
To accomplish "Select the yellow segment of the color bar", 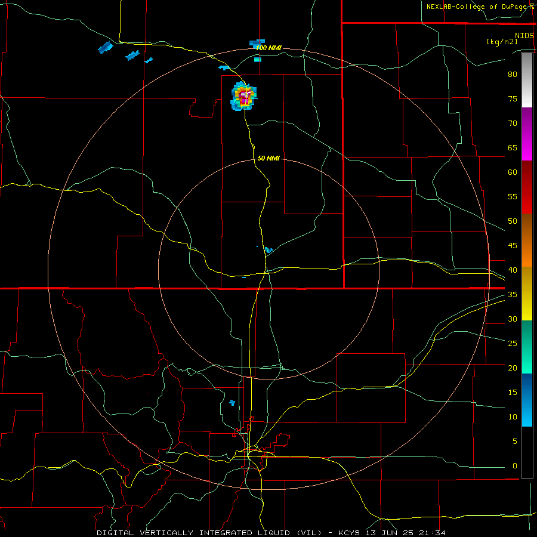I will 527,294.
